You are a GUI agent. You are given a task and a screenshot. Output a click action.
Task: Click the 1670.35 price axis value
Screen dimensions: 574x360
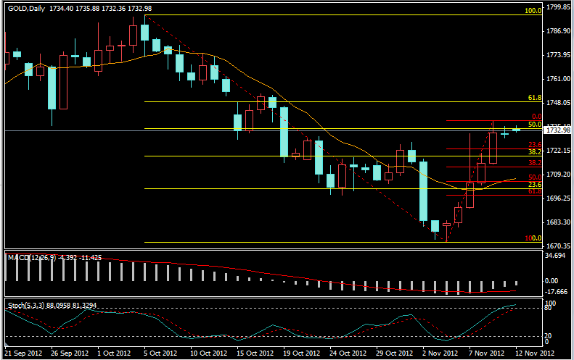pyautogui.click(x=558, y=246)
